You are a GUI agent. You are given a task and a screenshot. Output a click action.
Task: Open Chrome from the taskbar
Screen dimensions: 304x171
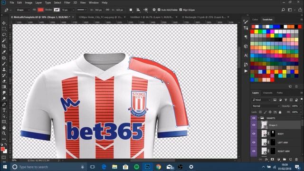(x=158, y=167)
